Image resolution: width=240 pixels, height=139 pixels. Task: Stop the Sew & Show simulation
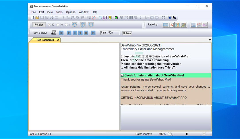86,33
